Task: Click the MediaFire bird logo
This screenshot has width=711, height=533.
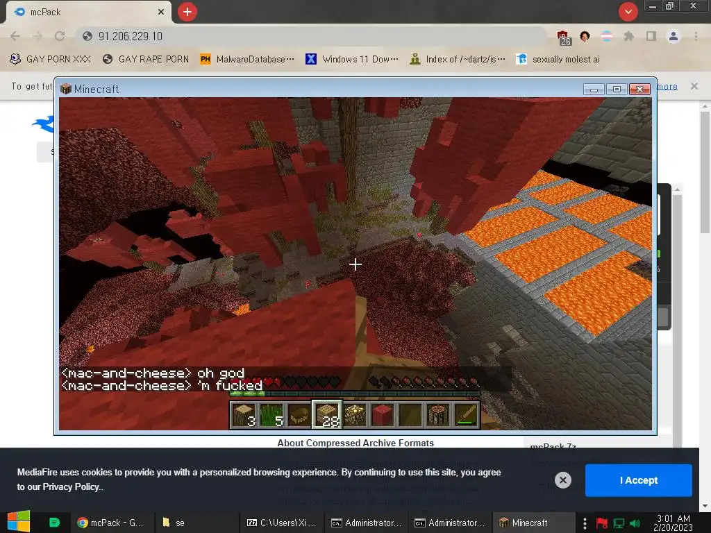Action: pyautogui.click(x=44, y=124)
